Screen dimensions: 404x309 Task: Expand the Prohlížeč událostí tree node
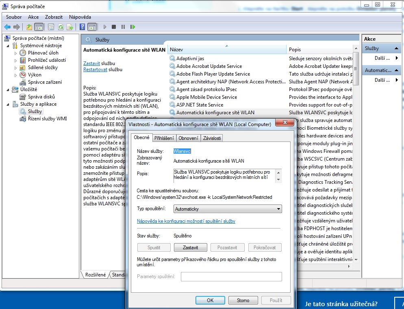click(16, 61)
